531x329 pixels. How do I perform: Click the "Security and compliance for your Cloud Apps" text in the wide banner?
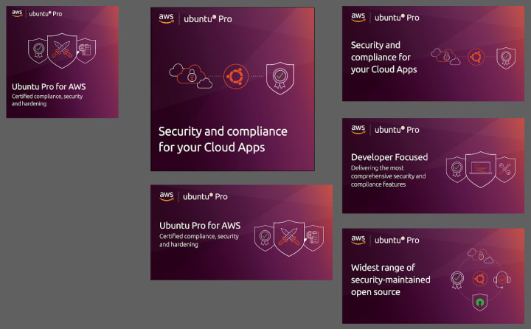click(384, 58)
